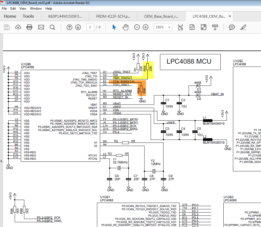Switch to the OEM_Base_Board tab

tap(161, 16)
